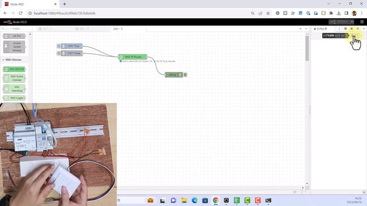This screenshot has height=206, width=367.
Task: Open Chrome three-dot menu
Action: click(x=362, y=13)
